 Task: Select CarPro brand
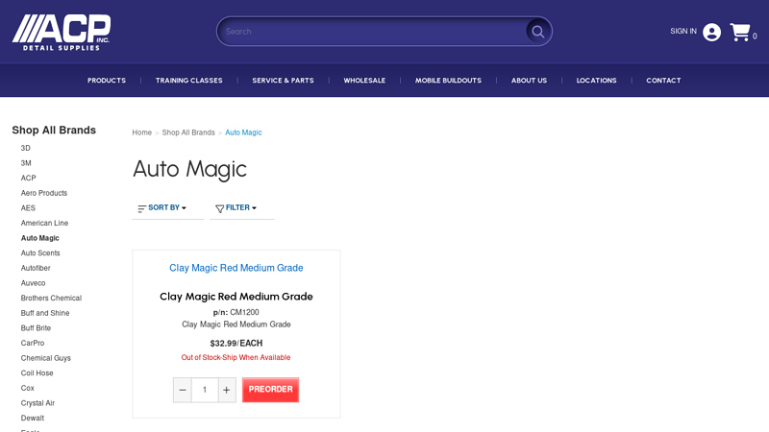(33, 344)
